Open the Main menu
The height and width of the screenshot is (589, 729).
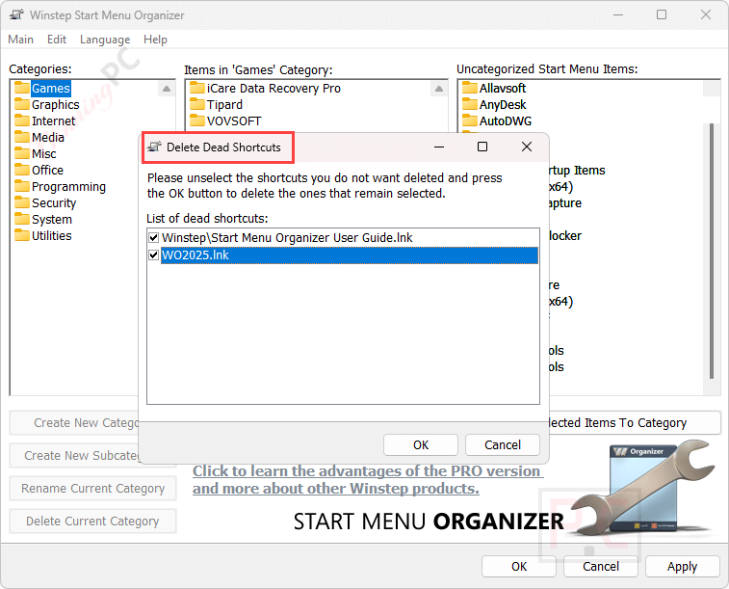[x=20, y=40]
